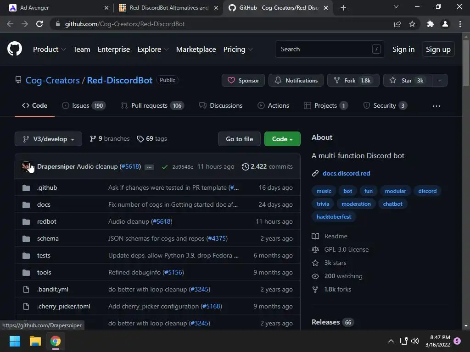Viewport: 470px width, 352px height.
Task: Open the docs folder
Action: tap(44, 204)
